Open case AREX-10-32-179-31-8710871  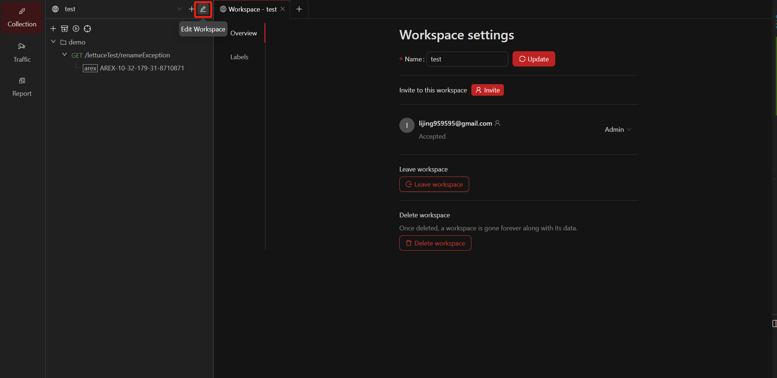(x=133, y=68)
